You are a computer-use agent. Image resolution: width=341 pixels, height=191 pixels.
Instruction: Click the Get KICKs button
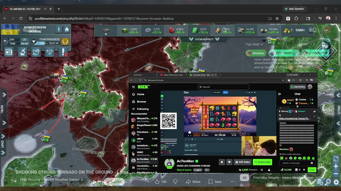tap(298, 87)
